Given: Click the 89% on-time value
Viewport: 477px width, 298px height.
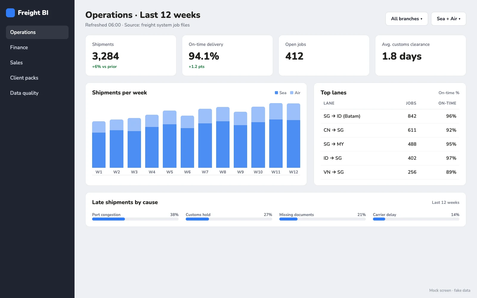Looking at the screenshot, I should tap(451, 172).
